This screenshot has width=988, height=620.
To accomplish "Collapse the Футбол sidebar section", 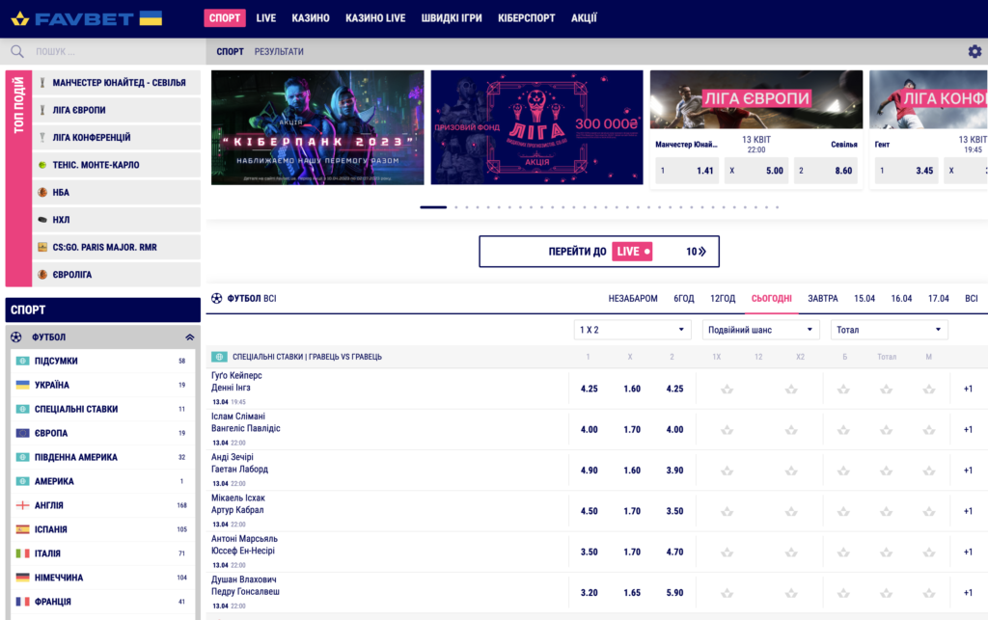I will coord(190,337).
